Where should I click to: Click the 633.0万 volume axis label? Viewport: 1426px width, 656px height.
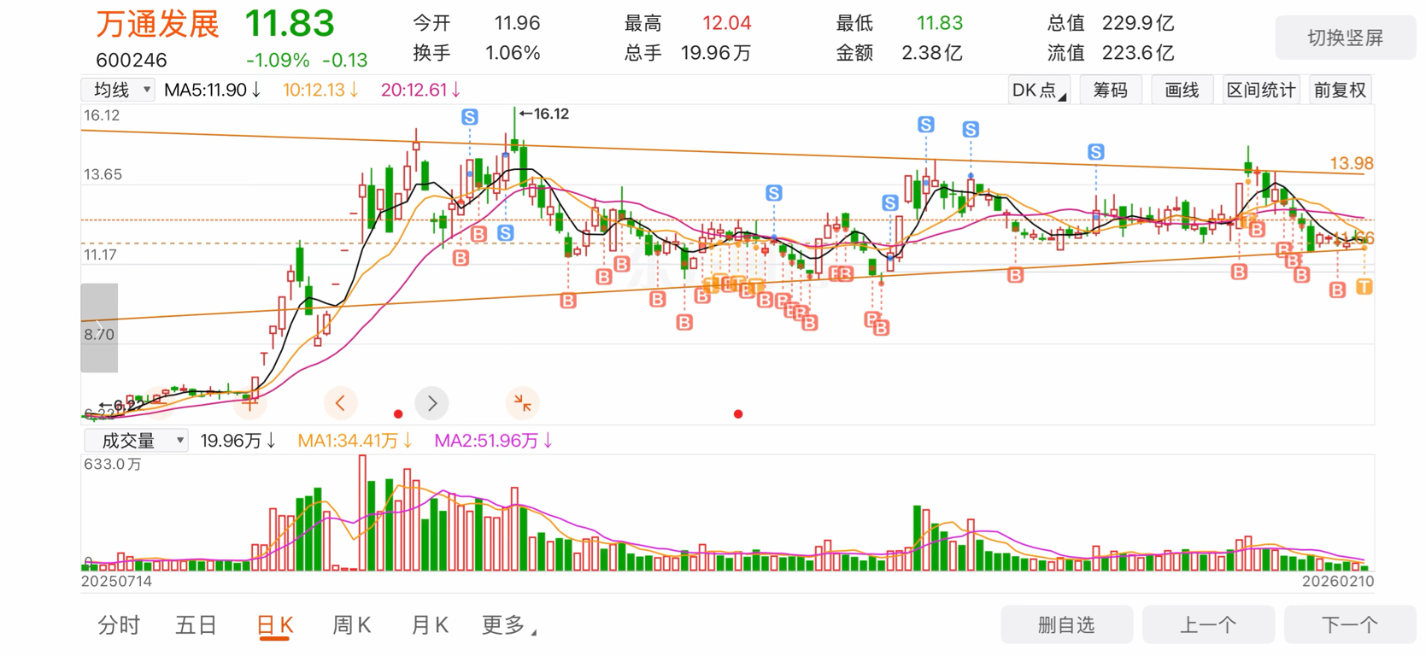point(113,464)
